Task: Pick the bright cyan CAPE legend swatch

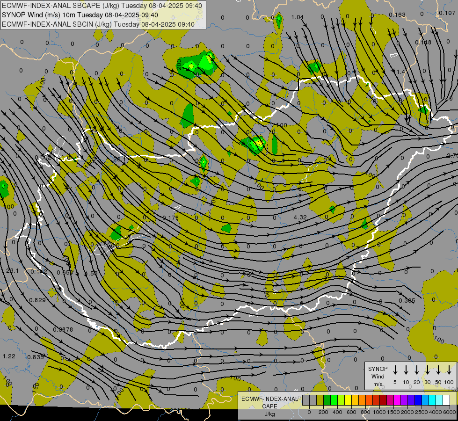Action: pyautogui.click(x=432, y=400)
